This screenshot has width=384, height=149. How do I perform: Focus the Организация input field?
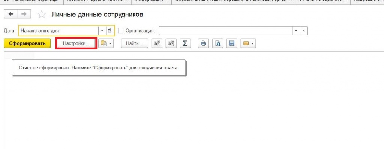click(x=225, y=31)
